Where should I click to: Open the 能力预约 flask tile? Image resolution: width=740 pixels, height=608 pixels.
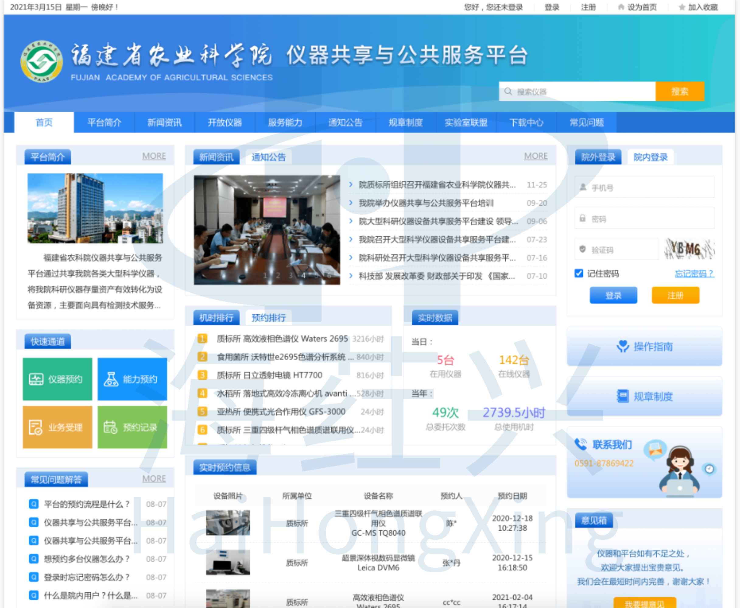pyautogui.click(x=132, y=379)
